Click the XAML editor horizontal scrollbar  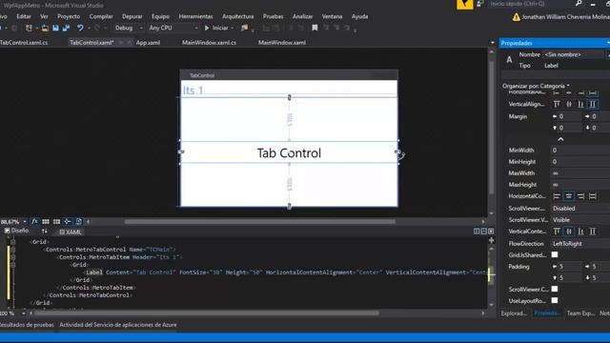click(206, 313)
